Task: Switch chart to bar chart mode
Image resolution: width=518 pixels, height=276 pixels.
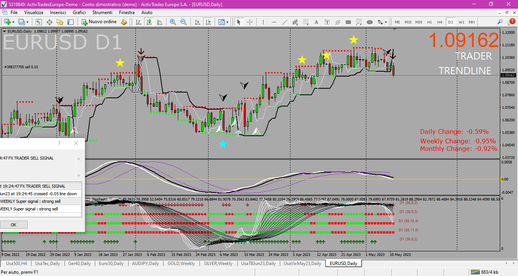Action: [138, 22]
